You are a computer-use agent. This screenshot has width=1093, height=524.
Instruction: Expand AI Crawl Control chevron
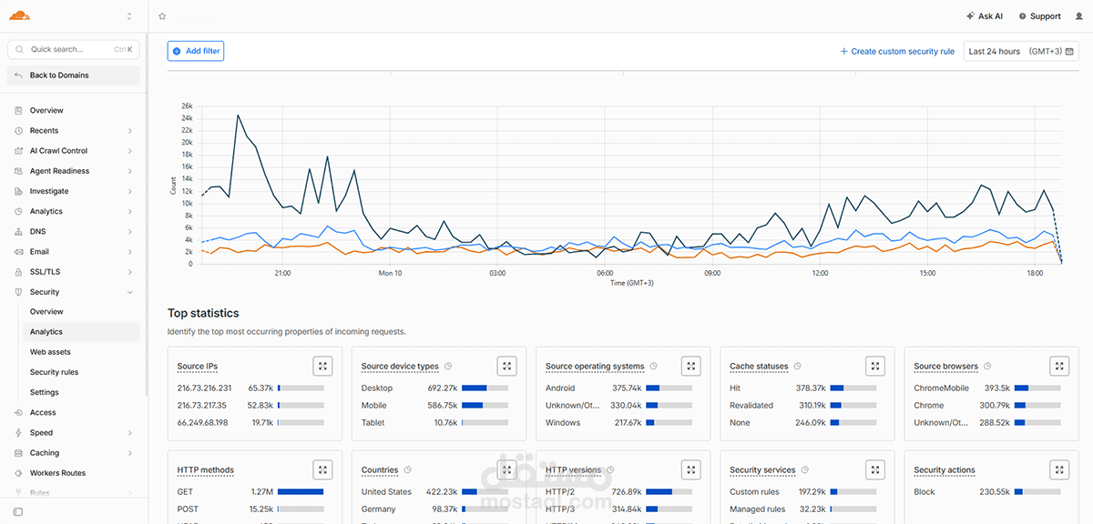coord(130,151)
